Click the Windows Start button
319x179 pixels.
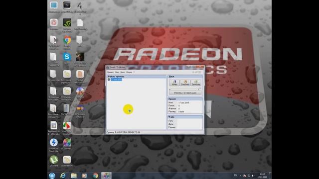[x=52, y=176]
